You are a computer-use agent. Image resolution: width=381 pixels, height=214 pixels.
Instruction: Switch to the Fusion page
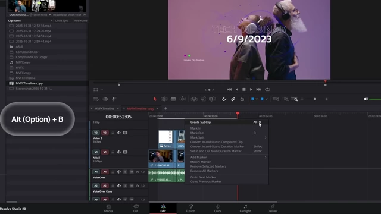pos(190,209)
